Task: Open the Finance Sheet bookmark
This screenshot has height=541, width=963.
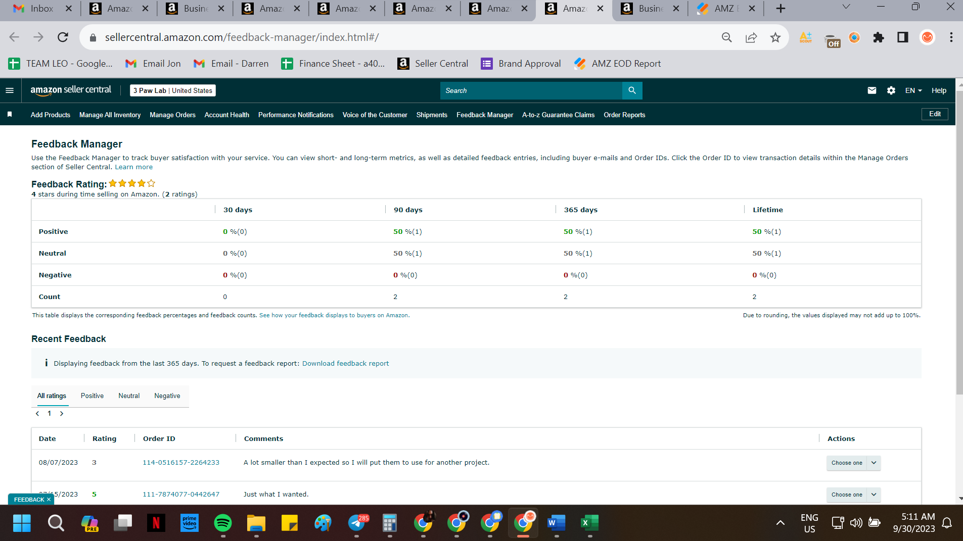Action: pyautogui.click(x=333, y=64)
